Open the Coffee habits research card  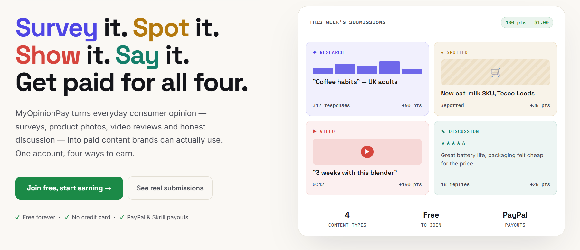[367, 79]
